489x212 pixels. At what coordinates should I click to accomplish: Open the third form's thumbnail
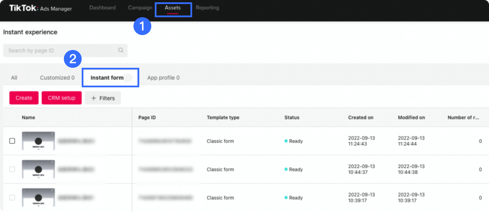coord(38,198)
